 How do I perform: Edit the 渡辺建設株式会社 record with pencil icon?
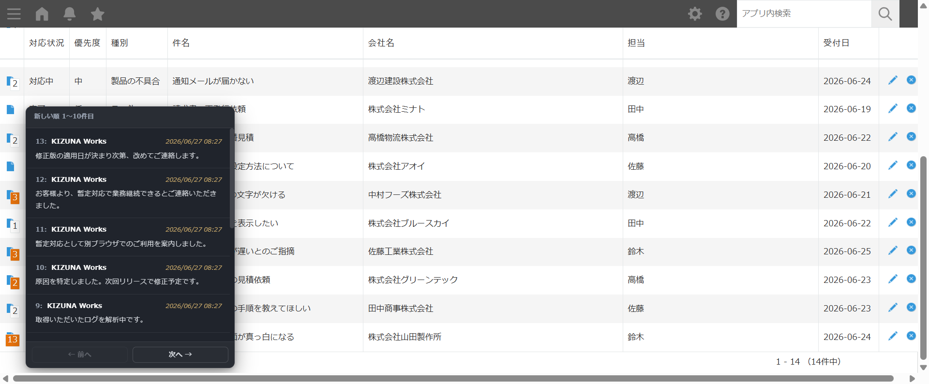click(893, 80)
